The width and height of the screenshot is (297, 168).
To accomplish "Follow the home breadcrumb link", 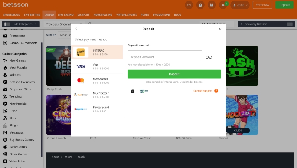I will coord(55,157).
